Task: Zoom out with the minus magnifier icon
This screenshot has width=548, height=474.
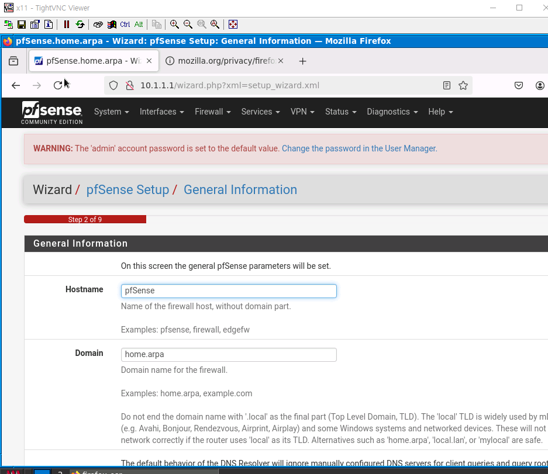Action: point(188,25)
